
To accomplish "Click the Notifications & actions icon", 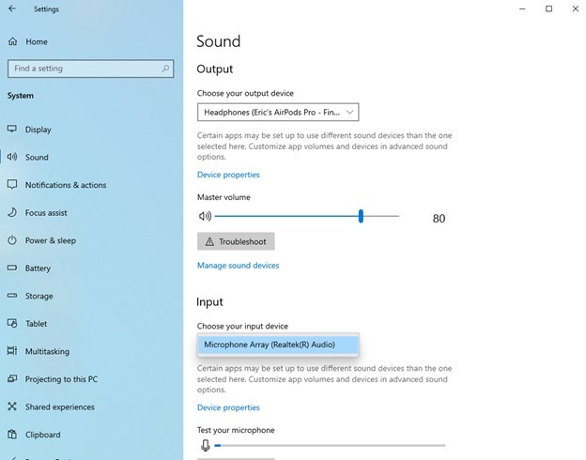I will point(12,185).
